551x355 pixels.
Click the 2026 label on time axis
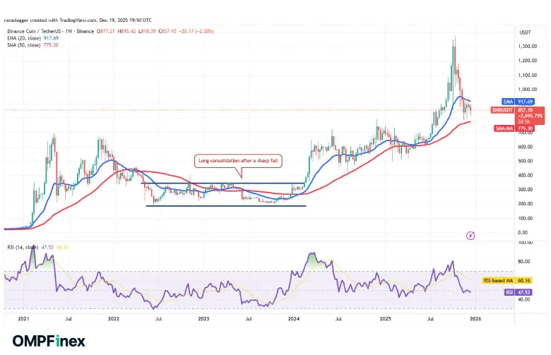pos(475,319)
